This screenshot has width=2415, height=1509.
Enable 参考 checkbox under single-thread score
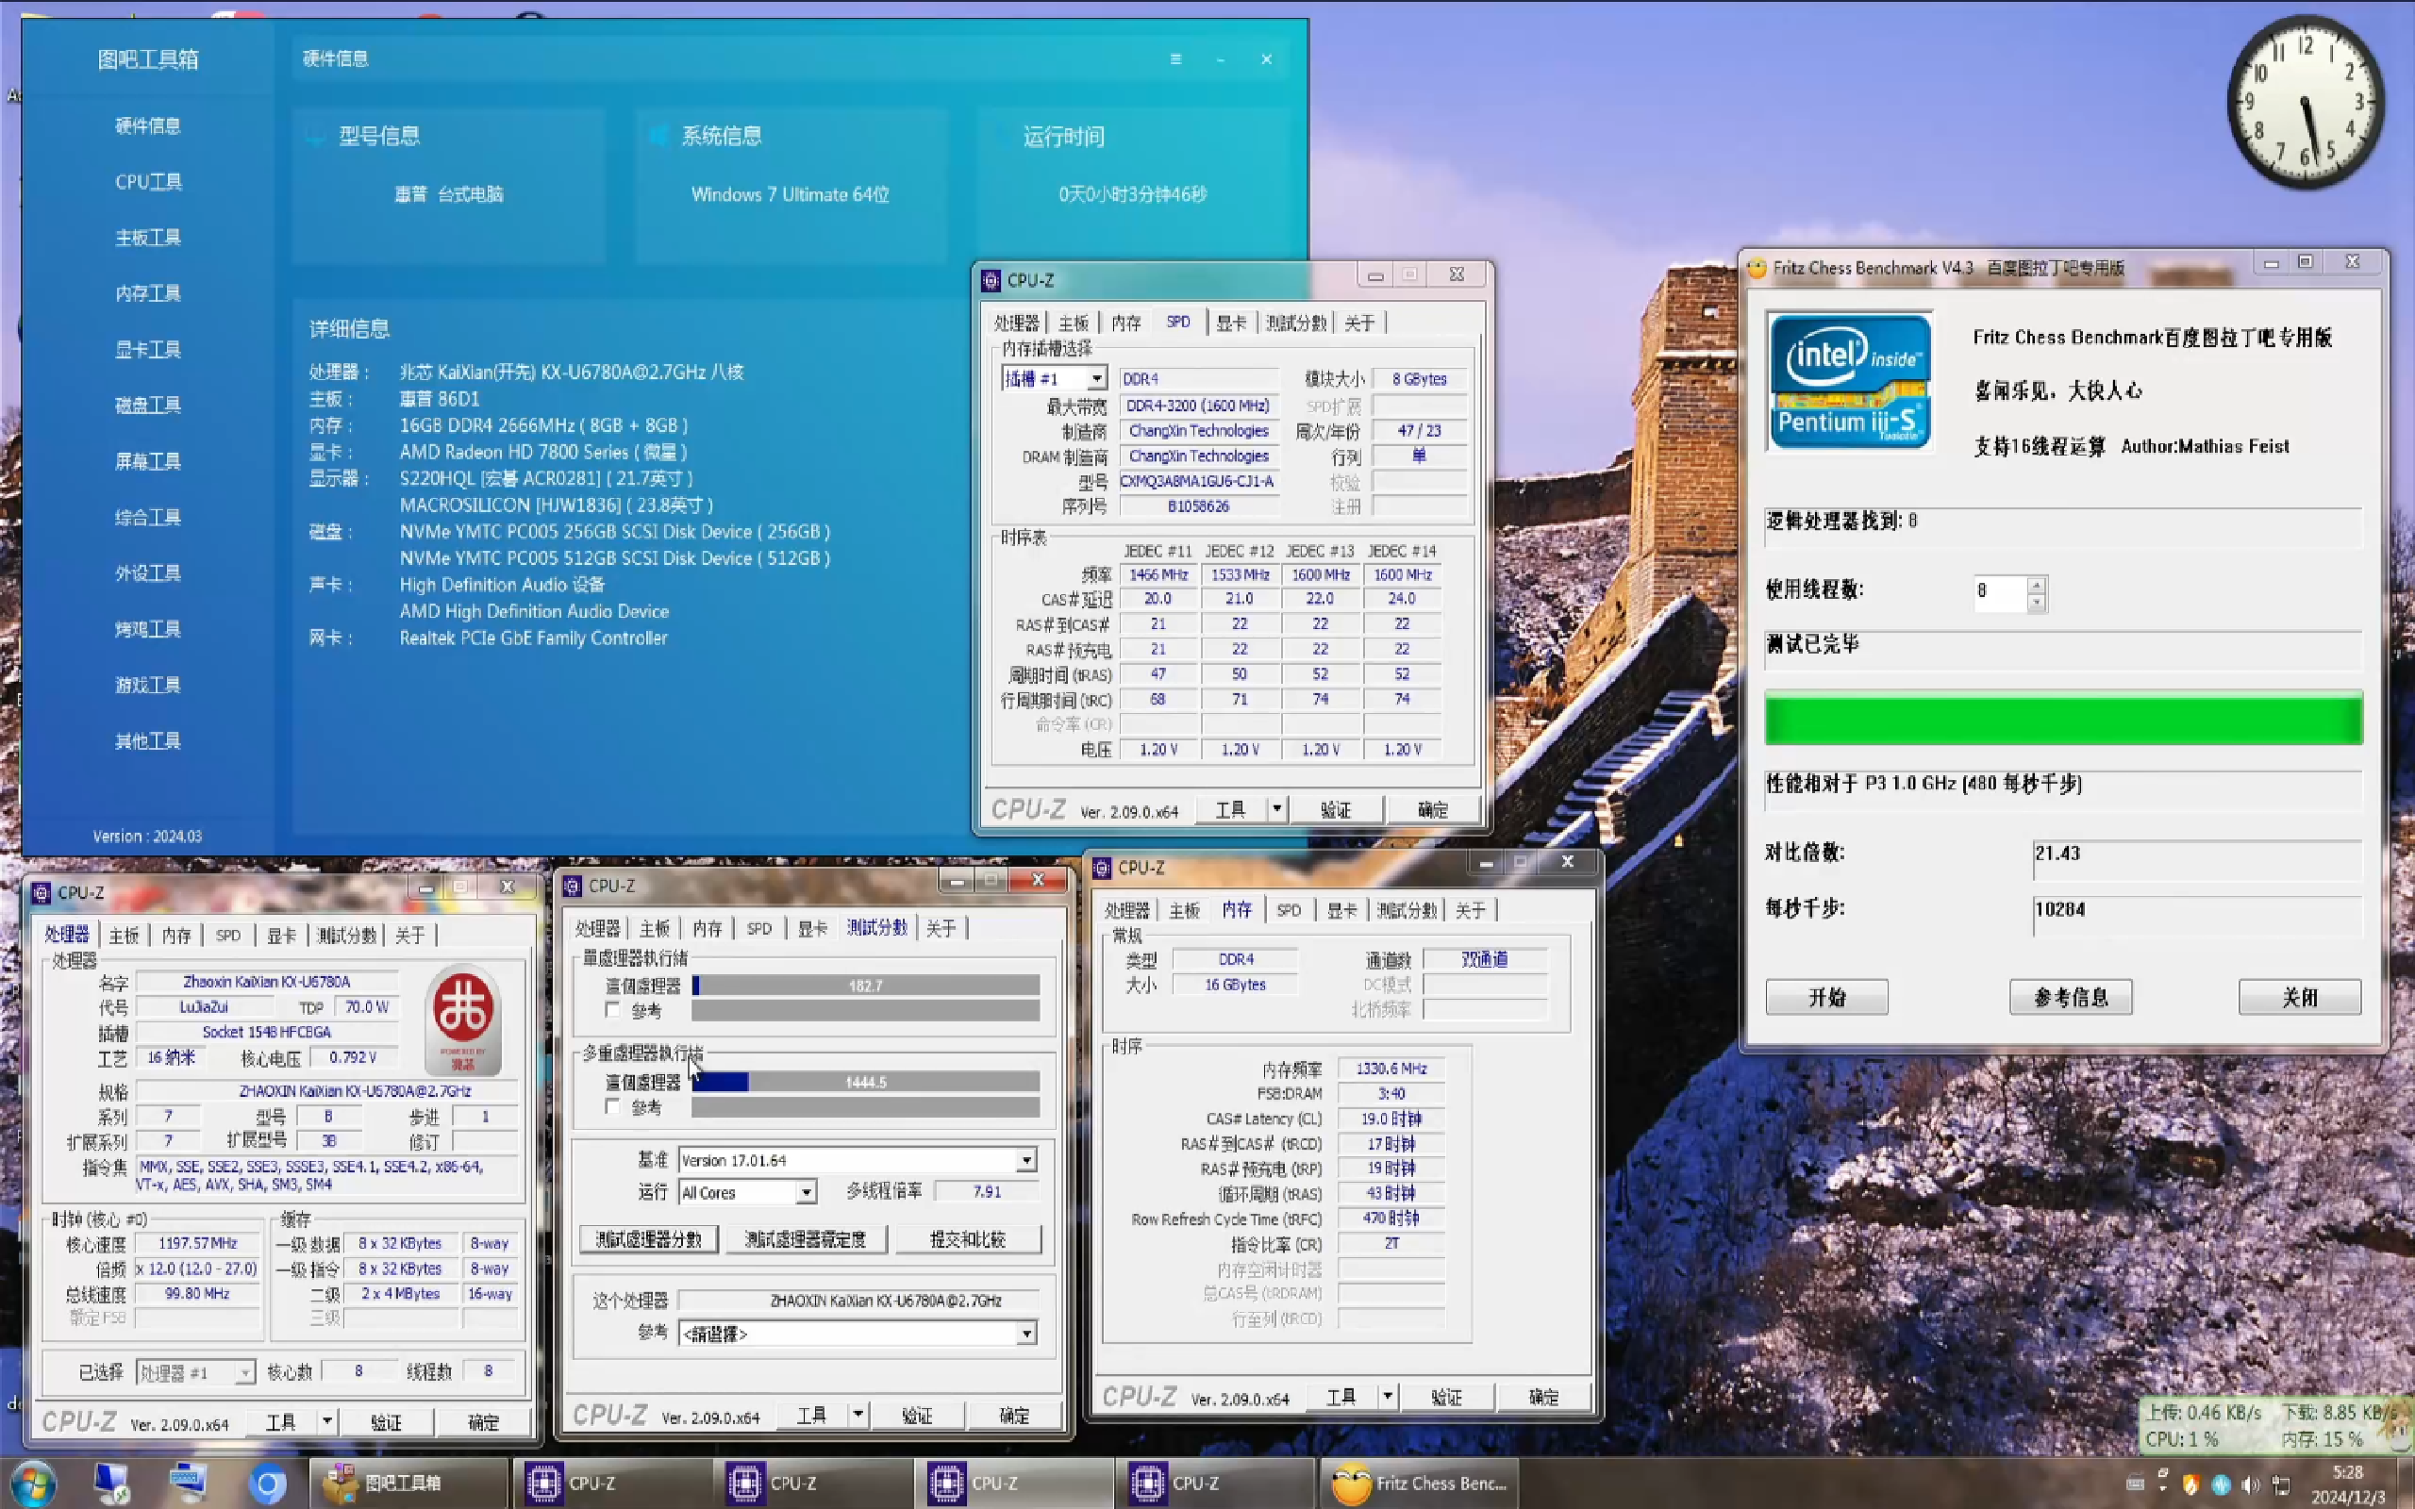tap(613, 1011)
